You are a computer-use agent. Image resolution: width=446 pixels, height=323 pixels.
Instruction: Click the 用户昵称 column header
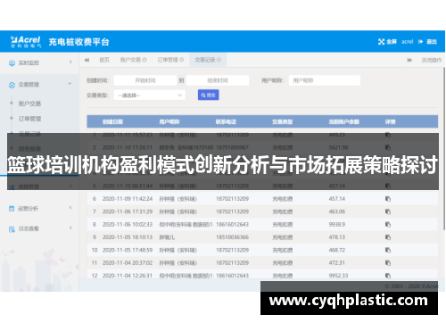tap(169, 121)
